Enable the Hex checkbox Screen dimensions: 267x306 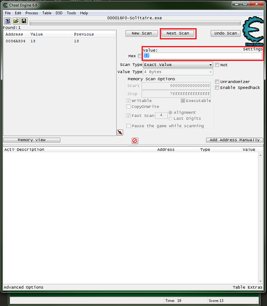(140, 56)
